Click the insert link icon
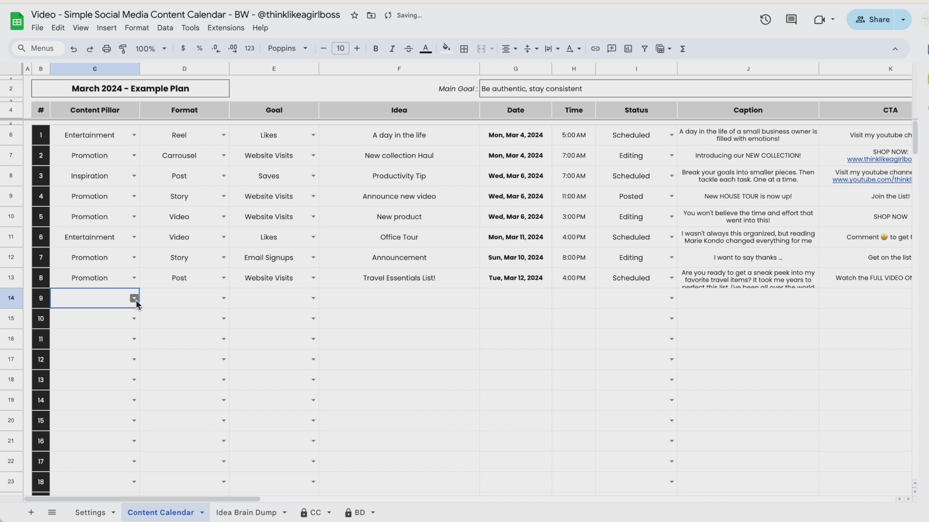 (595, 49)
